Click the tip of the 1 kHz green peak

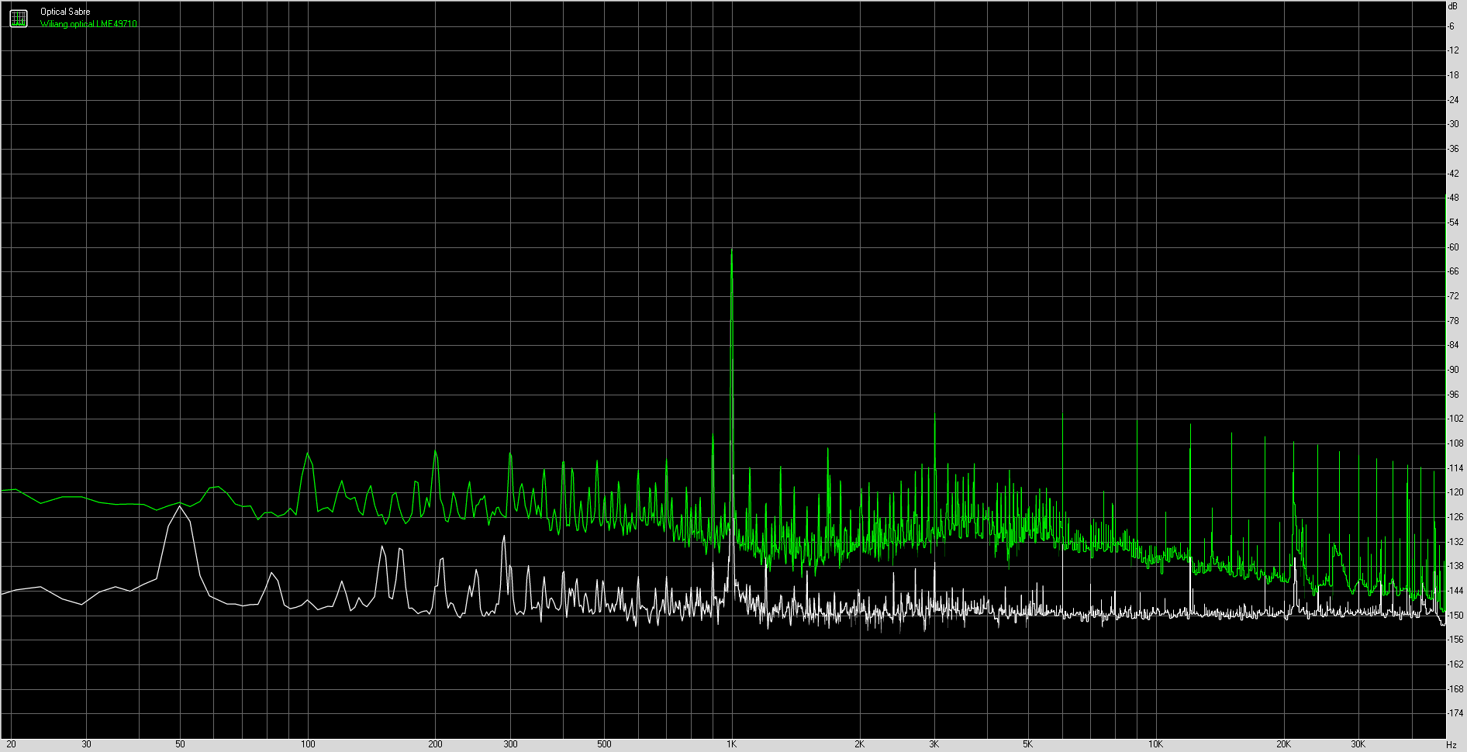coord(731,251)
